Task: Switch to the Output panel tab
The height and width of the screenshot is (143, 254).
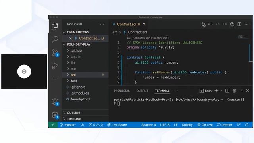Action: tap(142, 91)
